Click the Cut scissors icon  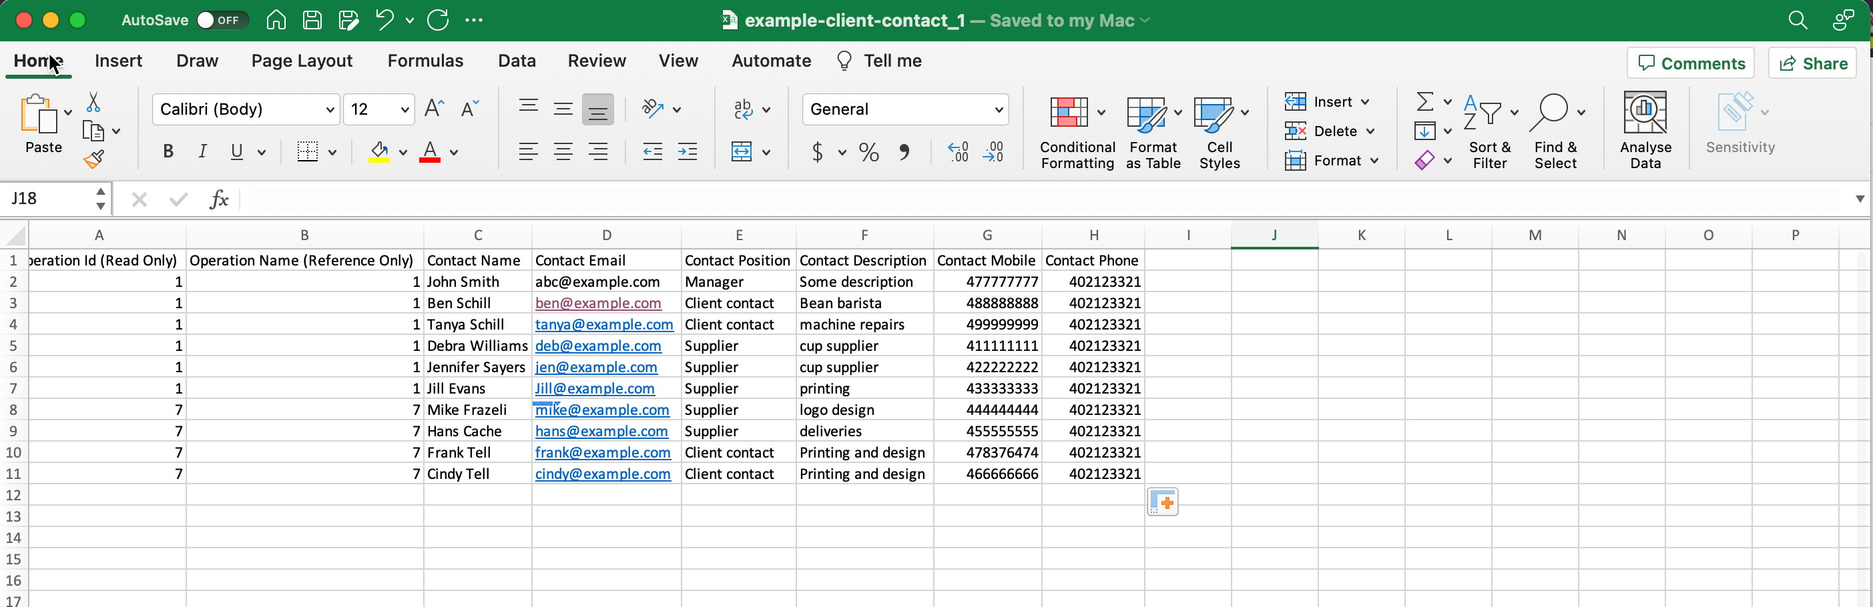pos(93,103)
